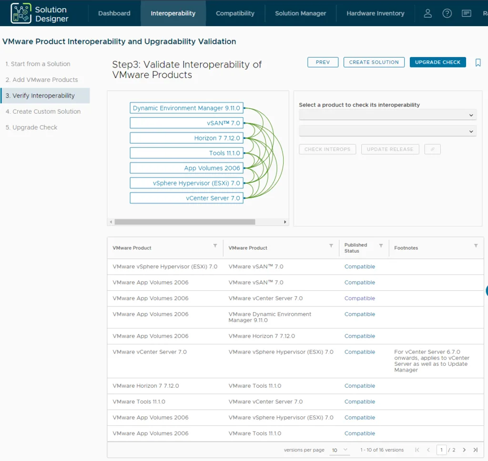Select the vCenter Server 7.0 node in diagram
This screenshot has width=488, height=461.
186,198
